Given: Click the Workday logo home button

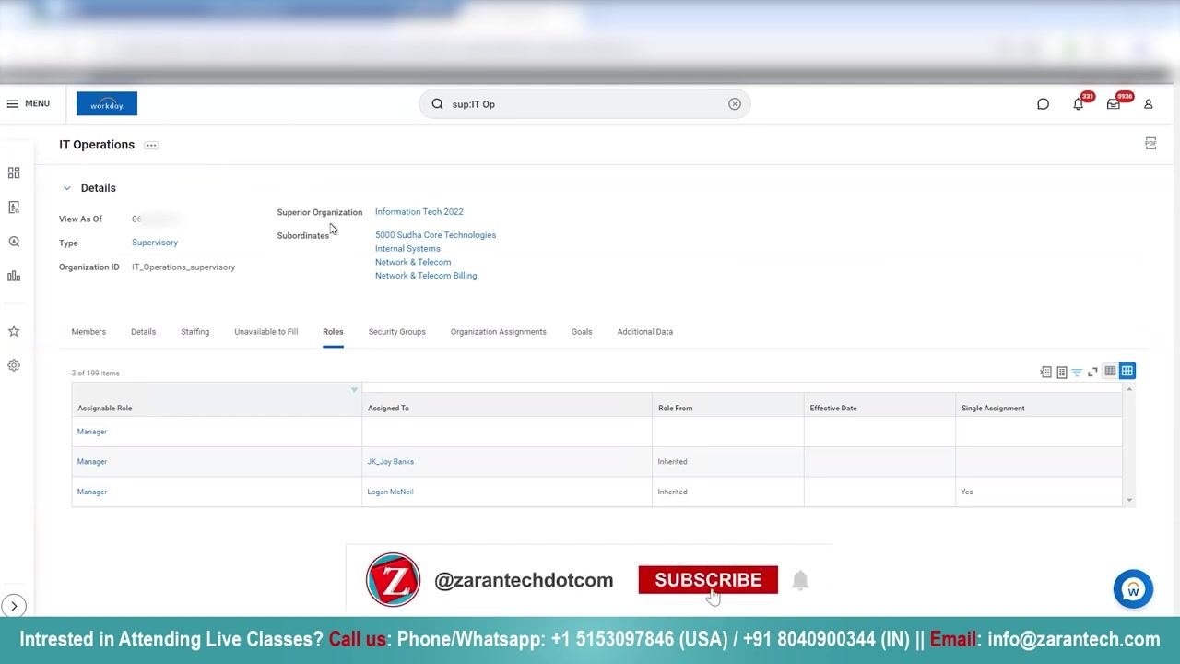Looking at the screenshot, I should click(107, 104).
